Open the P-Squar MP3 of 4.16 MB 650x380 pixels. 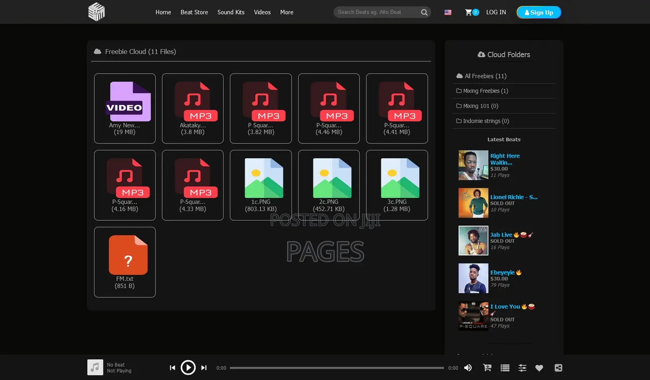coord(125,185)
